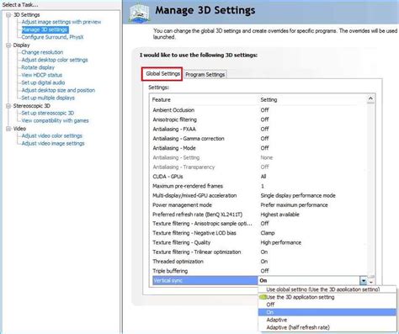This screenshot has height=334, width=399.
Task: Click the settings list scroll up arrow
Action: pyautogui.click(x=370, y=98)
